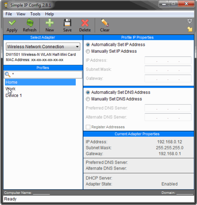Click the Clear eraser icon

(105, 23)
